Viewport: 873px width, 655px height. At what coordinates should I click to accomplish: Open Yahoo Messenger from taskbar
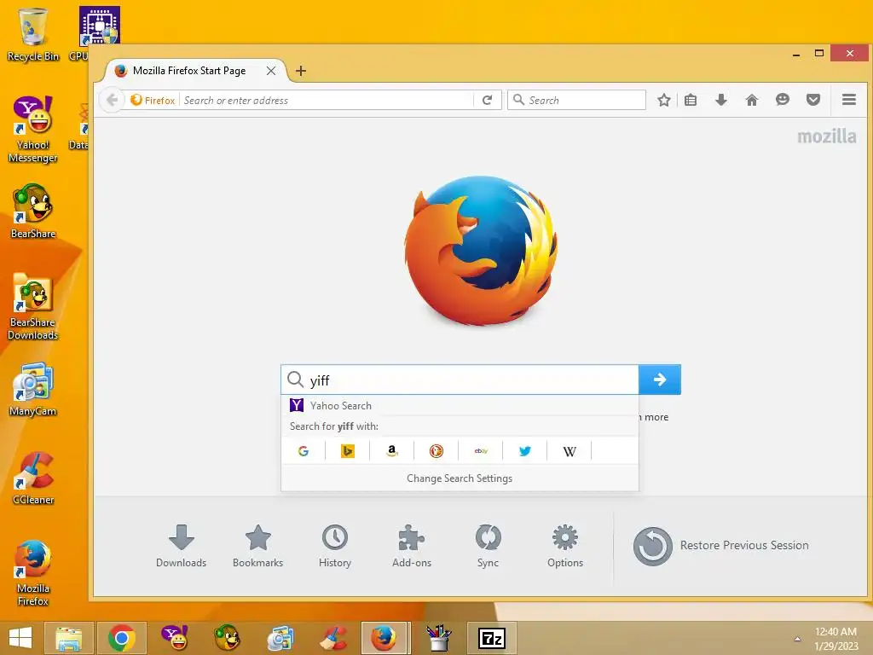[x=175, y=638]
